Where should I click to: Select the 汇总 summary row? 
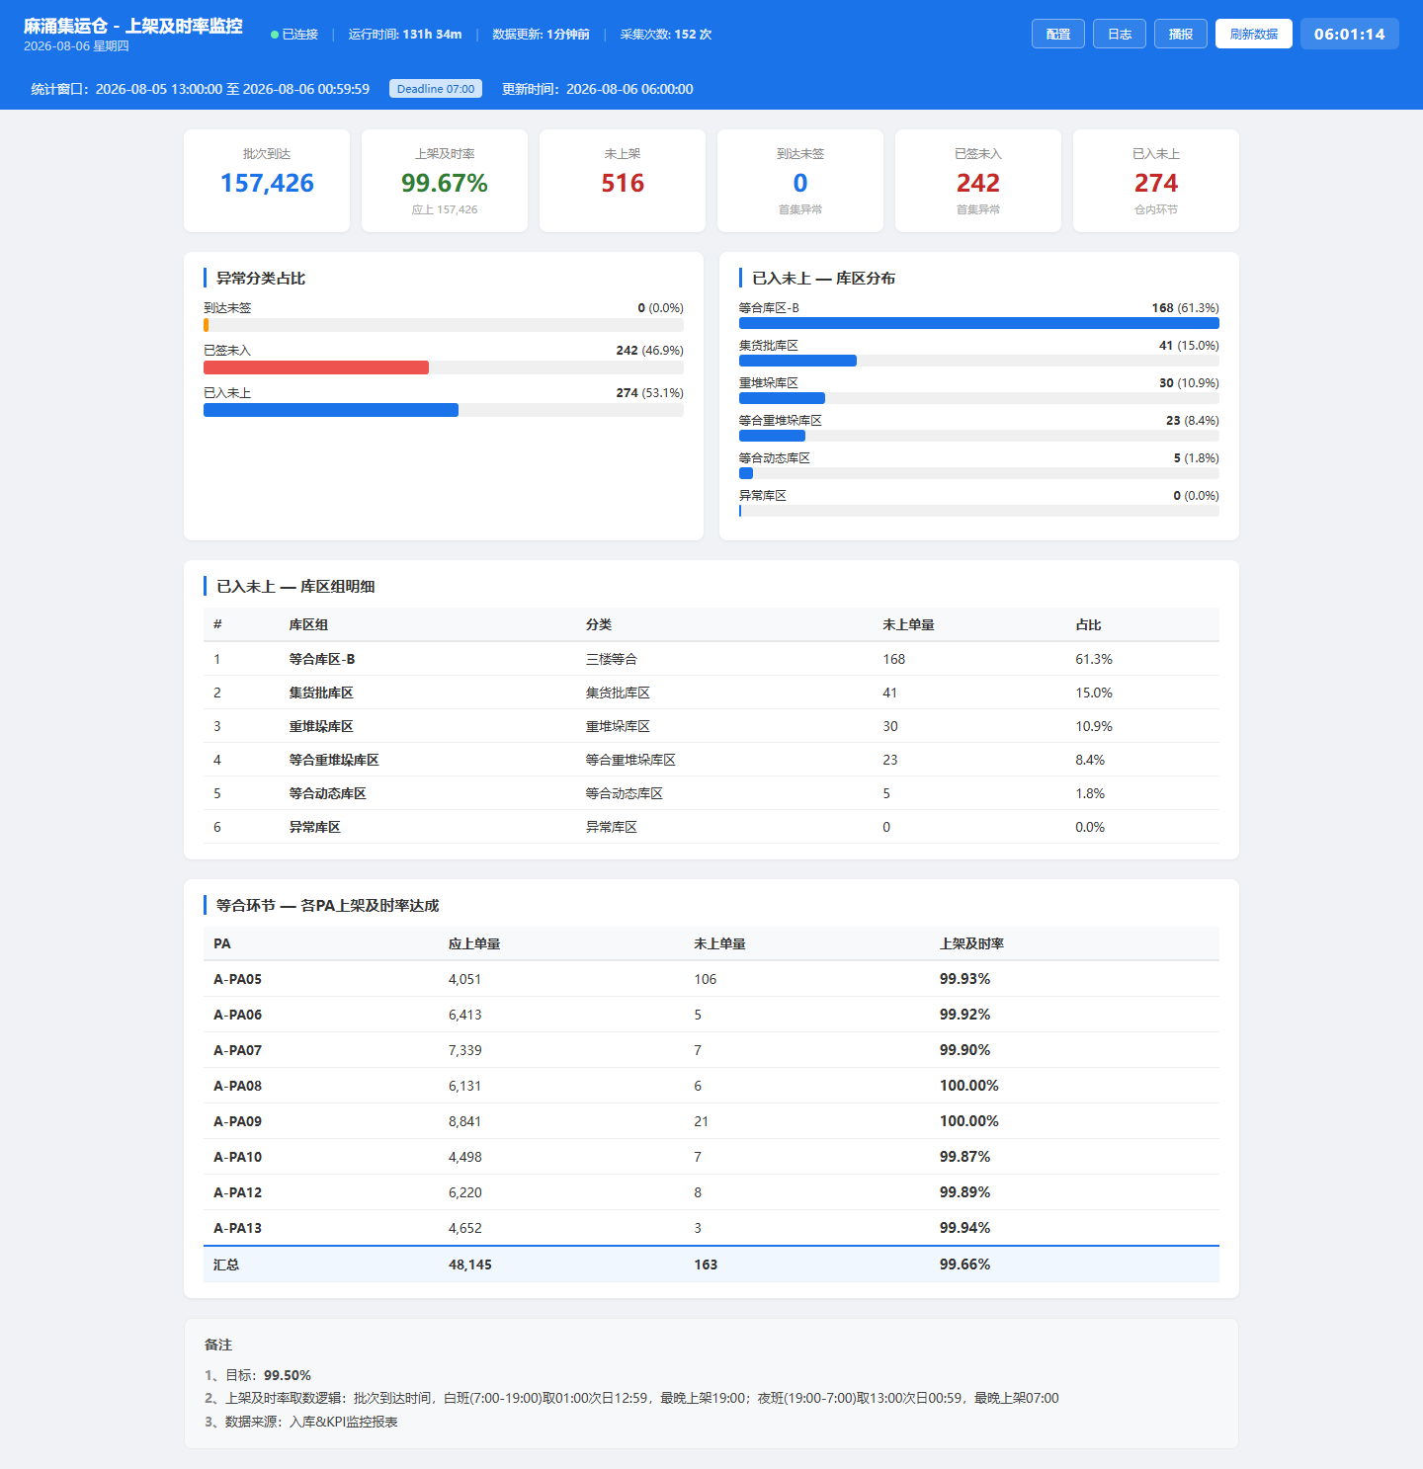(711, 1265)
